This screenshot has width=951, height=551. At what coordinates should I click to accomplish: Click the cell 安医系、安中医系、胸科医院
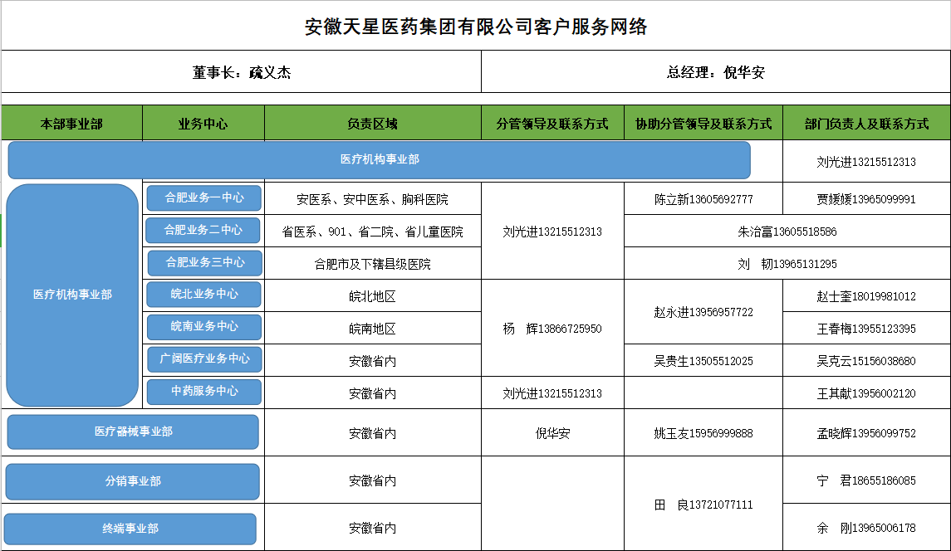(372, 199)
